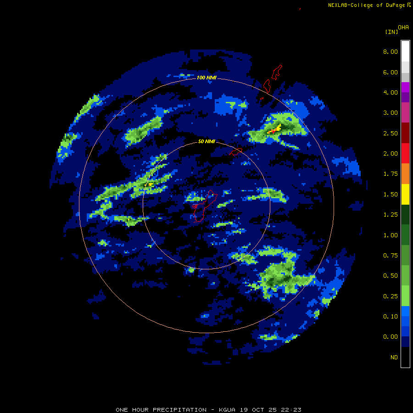Click the 4.00 legend value
The image size is (413, 413).
tap(391, 92)
